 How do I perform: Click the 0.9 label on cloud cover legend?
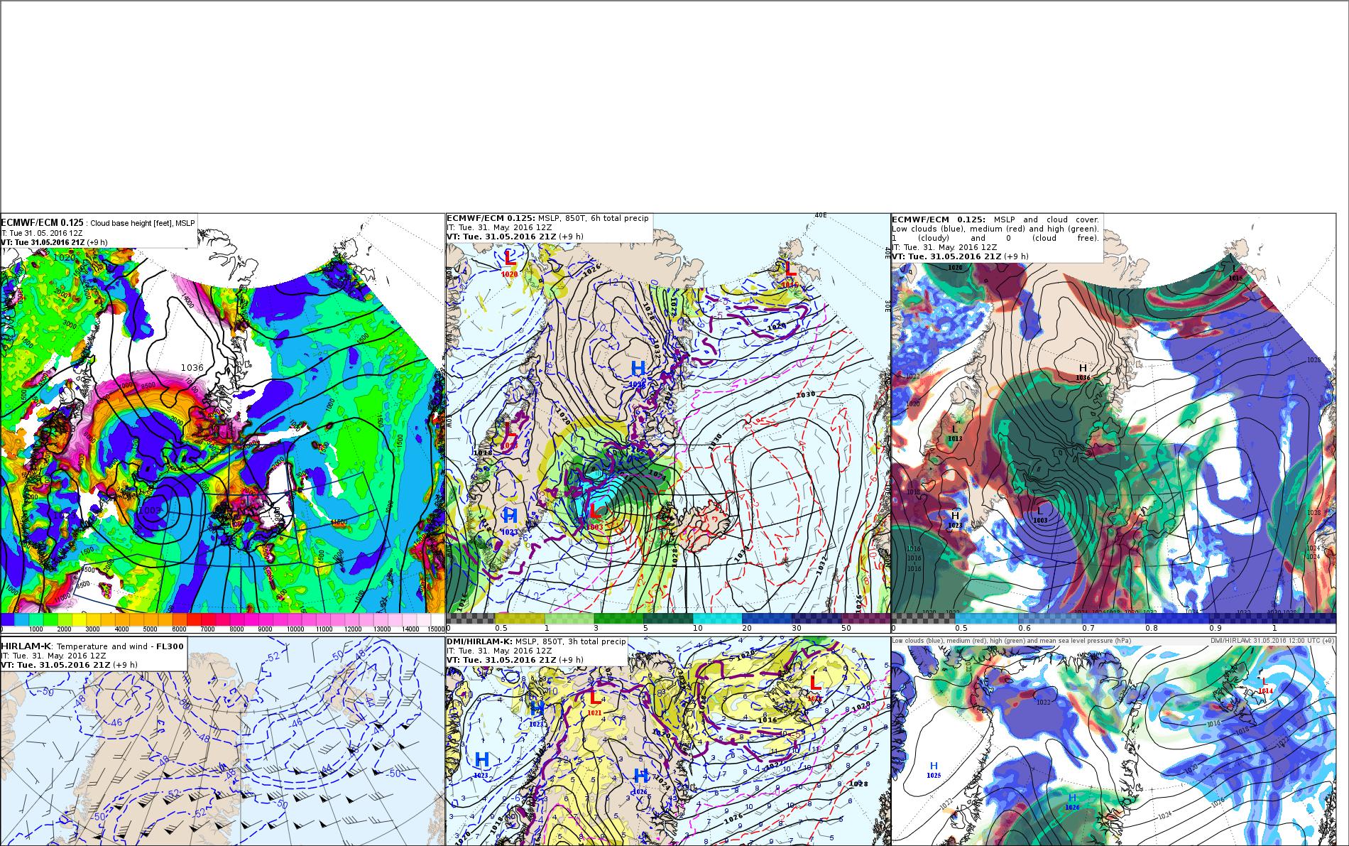(x=1216, y=628)
